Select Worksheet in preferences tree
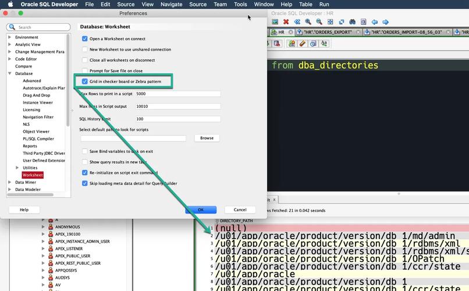 (33, 175)
